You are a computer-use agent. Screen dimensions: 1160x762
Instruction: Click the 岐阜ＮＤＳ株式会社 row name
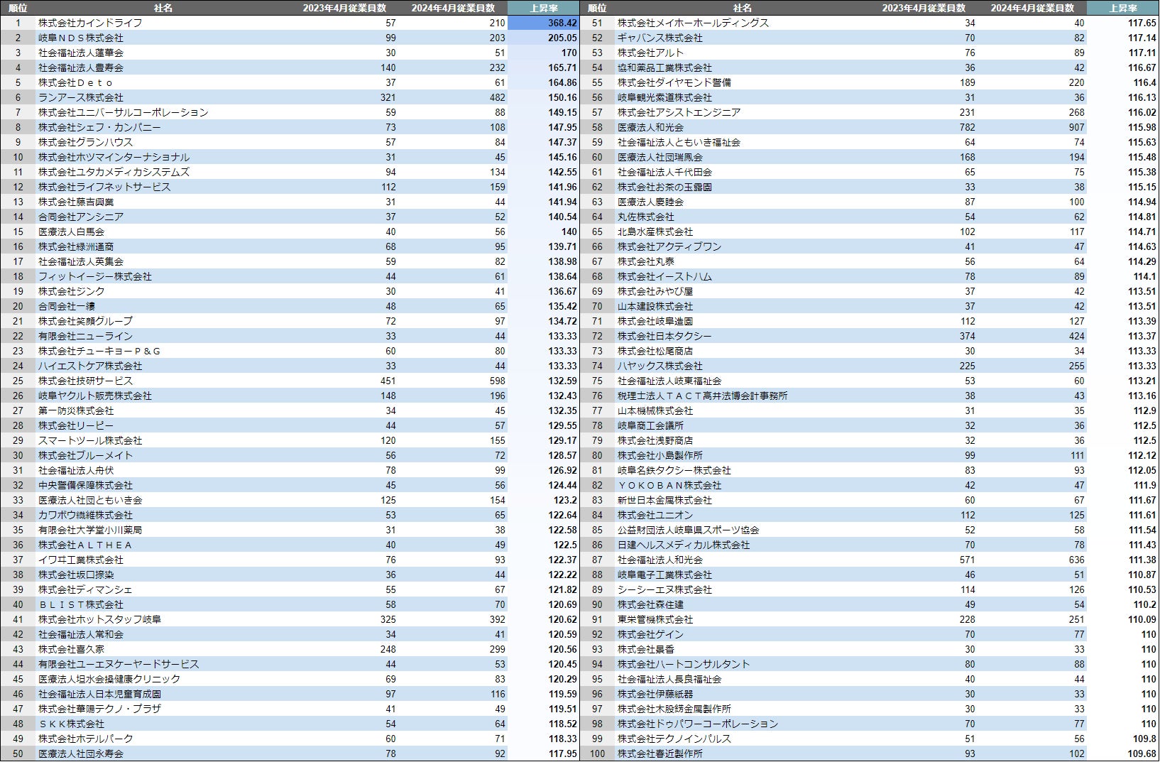pyautogui.click(x=81, y=38)
